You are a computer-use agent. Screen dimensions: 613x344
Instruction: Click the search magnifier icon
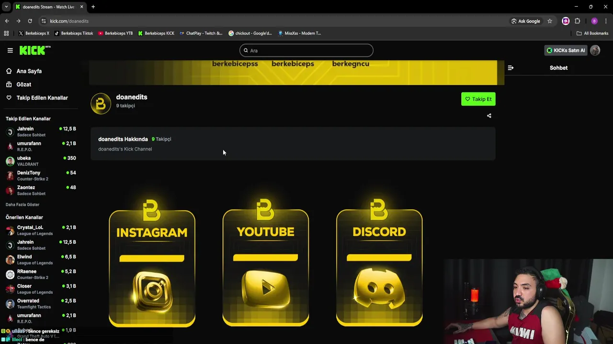pos(246,51)
